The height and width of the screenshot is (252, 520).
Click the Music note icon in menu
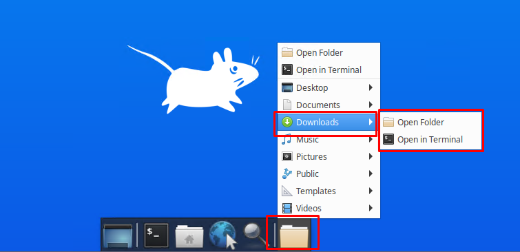[287, 139]
